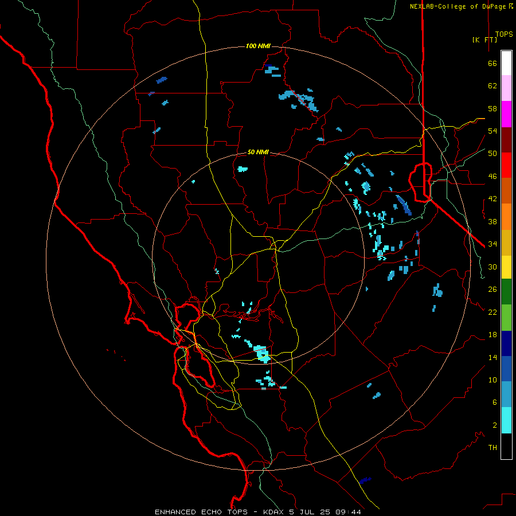Click legend value '50'
Viewport: 516px width, 516px height.
click(x=492, y=154)
